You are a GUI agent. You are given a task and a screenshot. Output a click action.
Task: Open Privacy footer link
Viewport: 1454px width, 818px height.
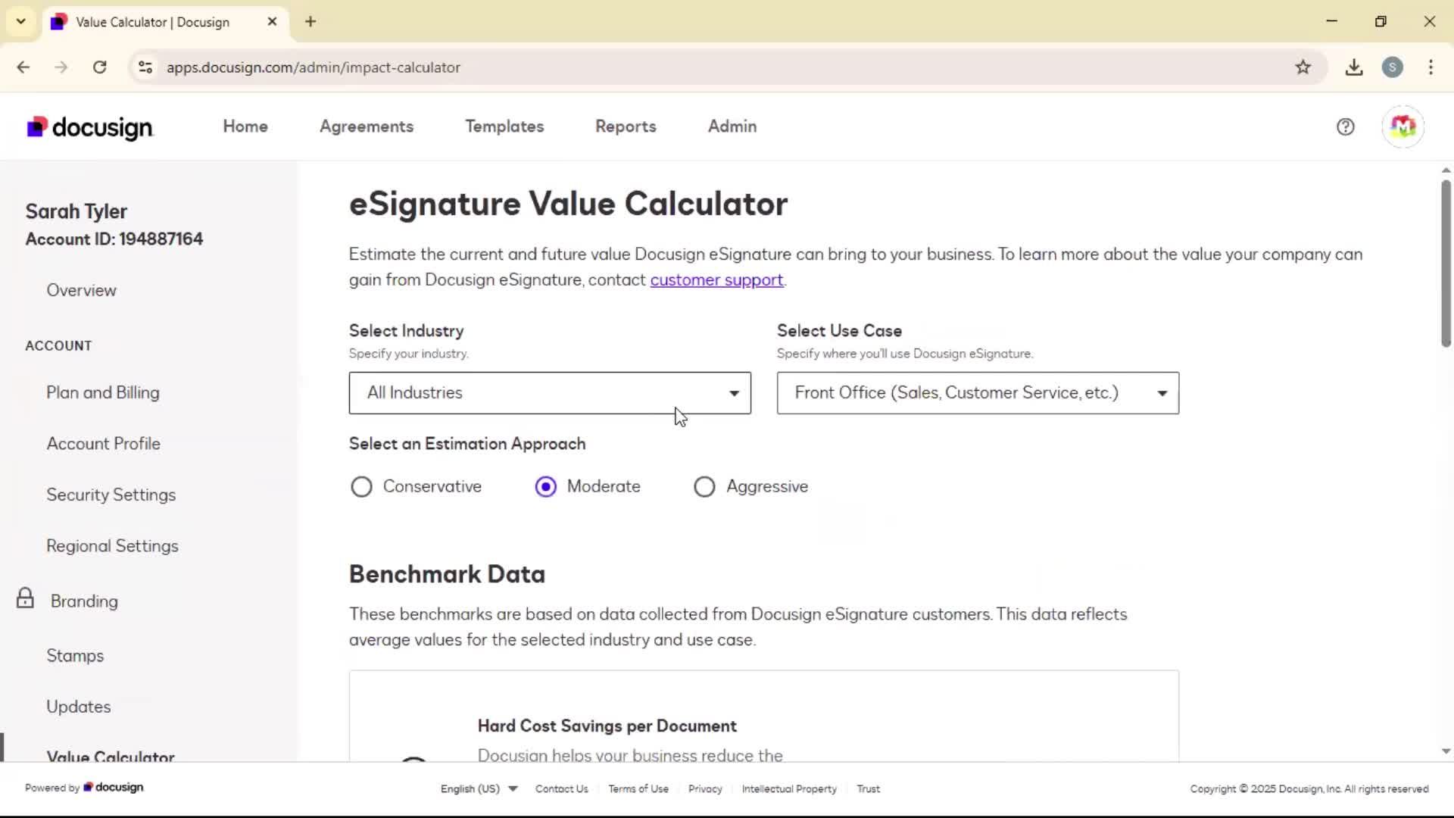pyautogui.click(x=705, y=788)
